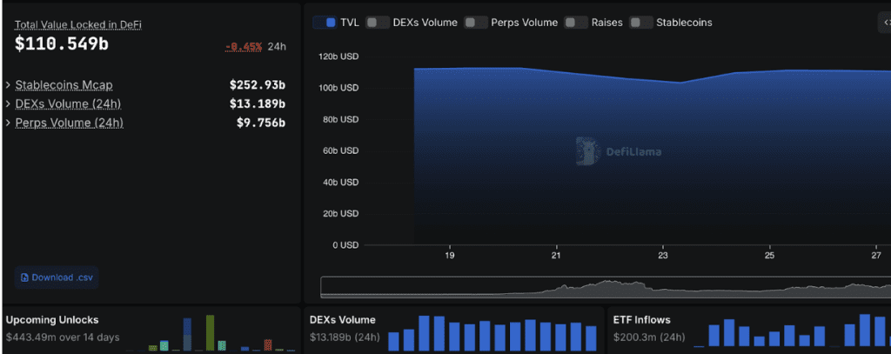Enable the Perps Volume chart toggle
This screenshot has height=354, width=891.
pos(476,23)
